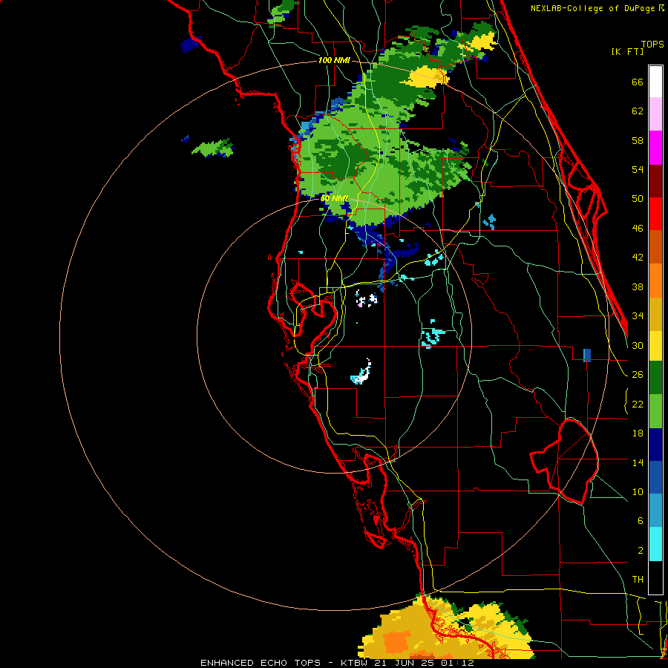Select the 66 legend value
The width and height of the screenshot is (668, 668).
pos(638,82)
